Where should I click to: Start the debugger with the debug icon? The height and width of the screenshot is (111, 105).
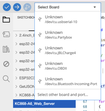pyautogui.click(x=27, y=7)
